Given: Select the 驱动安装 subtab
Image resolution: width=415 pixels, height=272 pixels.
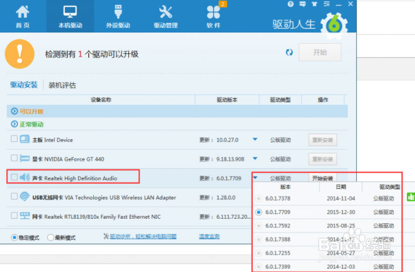Looking at the screenshot, I should click(x=24, y=85).
